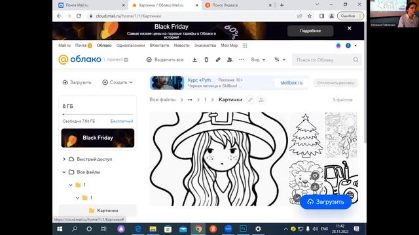Click breadcrumb folder 1
This screenshot has width=419, height=235.
click(x=205, y=100)
